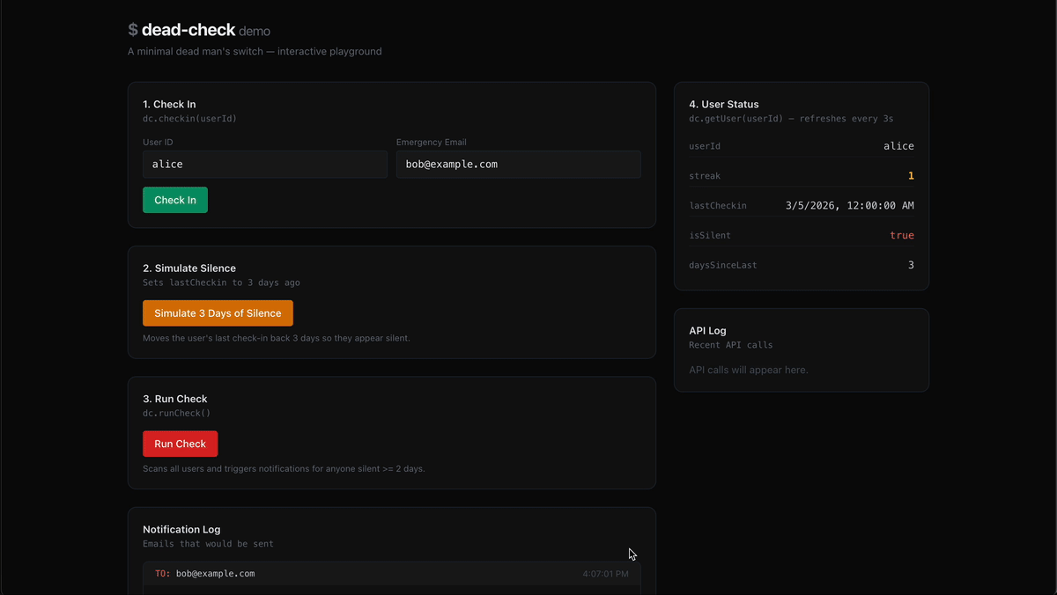The width and height of the screenshot is (1057, 595).
Task: Click the 'Notification Log' heading
Action: point(181,529)
